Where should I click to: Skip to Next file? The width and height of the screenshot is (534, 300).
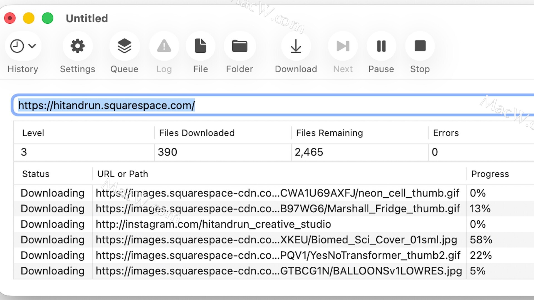(x=343, y=46)
